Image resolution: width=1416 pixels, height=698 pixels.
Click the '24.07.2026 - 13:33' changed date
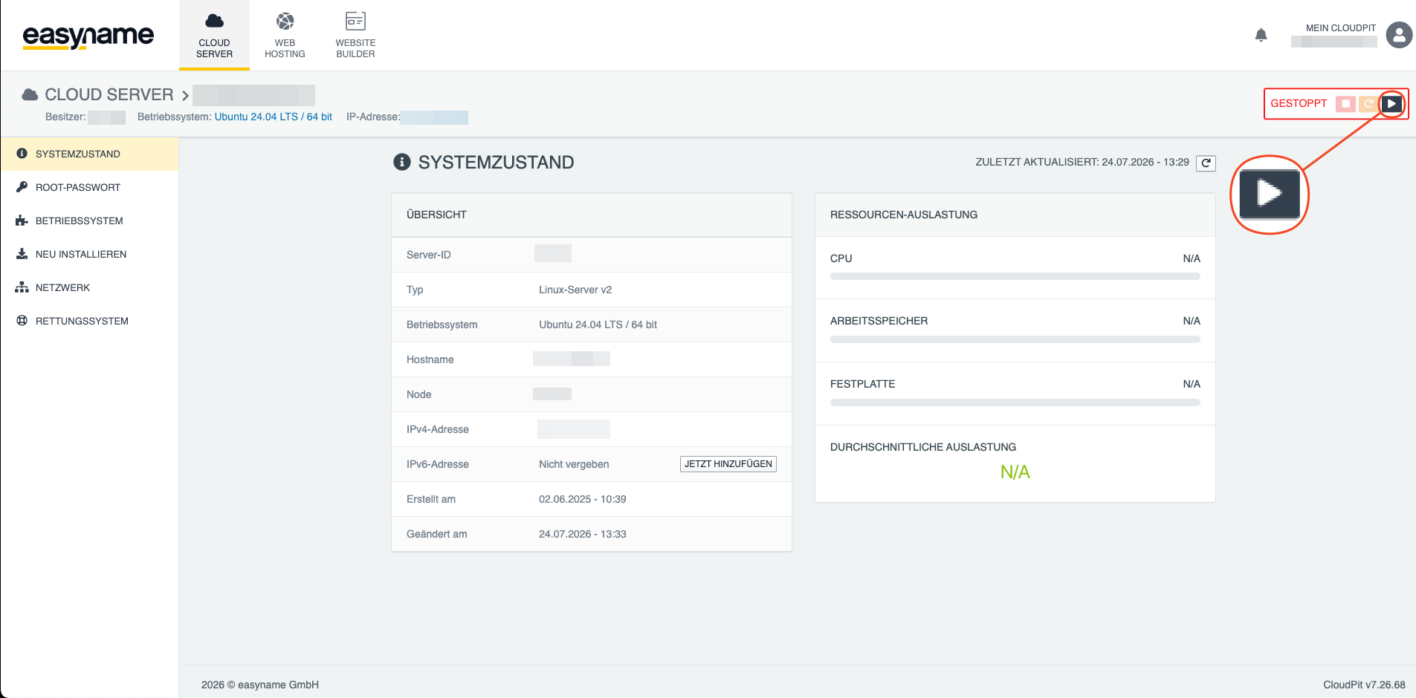pyautogui.click(x=583, y=534)
